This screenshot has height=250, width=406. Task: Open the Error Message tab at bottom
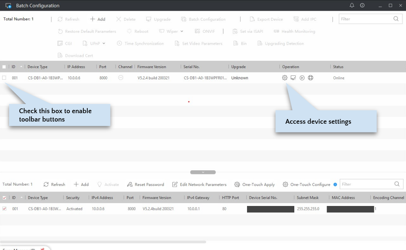click(x=20, y=249)
